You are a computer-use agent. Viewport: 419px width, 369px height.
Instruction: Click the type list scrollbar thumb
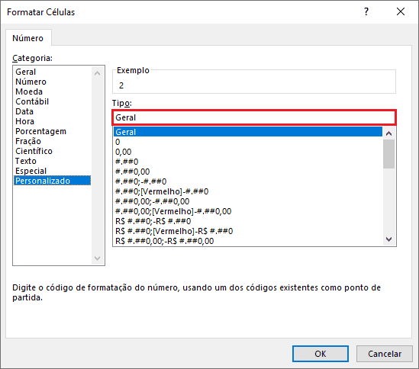(x=388, y=154)
